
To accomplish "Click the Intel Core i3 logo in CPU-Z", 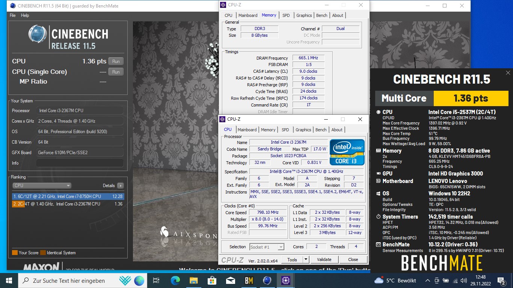I will tap(347, 152).
